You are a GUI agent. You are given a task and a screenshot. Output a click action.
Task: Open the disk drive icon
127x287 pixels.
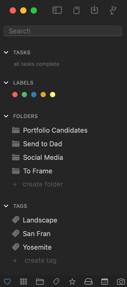[x=88, y=281]
